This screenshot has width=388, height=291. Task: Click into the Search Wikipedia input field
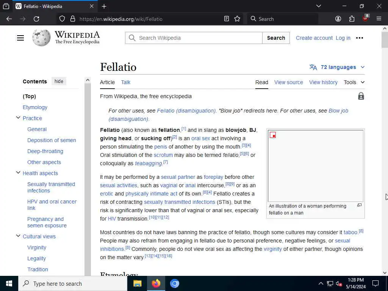194,38
